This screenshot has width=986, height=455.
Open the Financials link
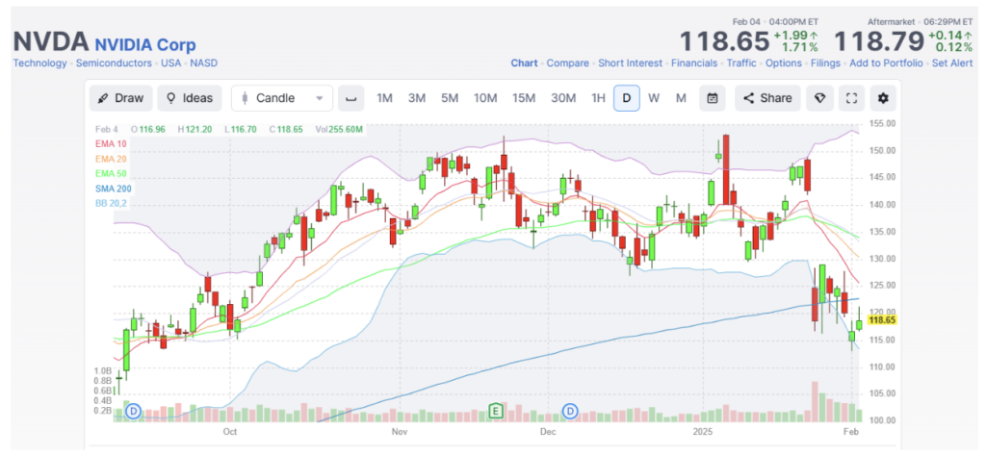coord(694,63)
